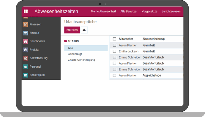The width and height of the screenshot is (205, 117).
Task: Click the download export icon button
Action: [x=84, y=30]
